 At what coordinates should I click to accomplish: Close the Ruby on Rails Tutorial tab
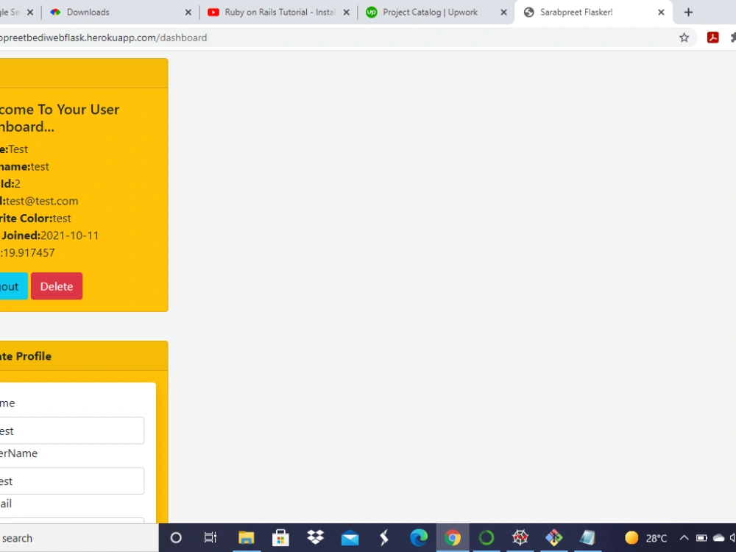[x=347, y=13]
